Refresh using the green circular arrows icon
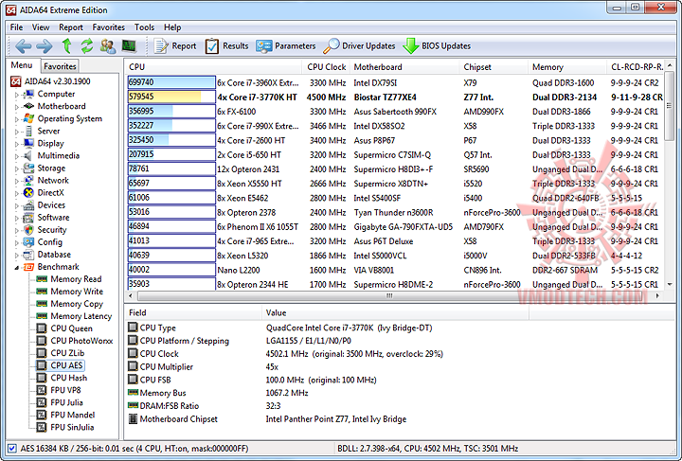This screenshot has height=461, width=682. [87, 45]
